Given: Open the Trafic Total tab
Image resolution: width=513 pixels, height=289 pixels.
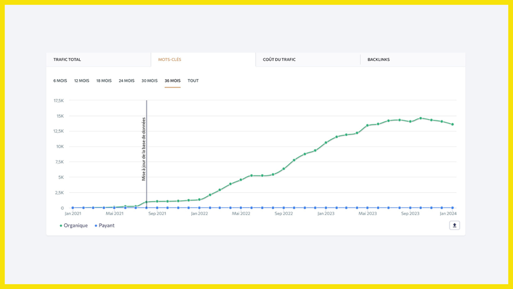Looking at the screenshot, I should 67,60.
